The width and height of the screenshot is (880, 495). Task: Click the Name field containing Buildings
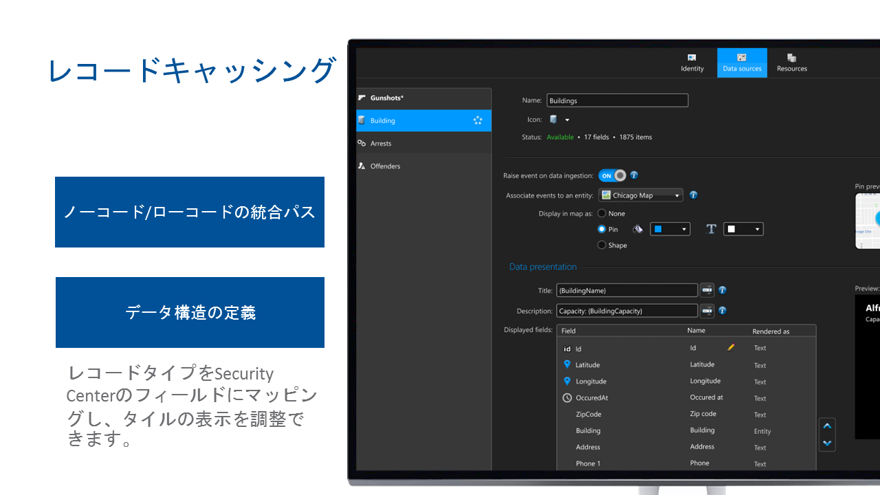click(x=617, y=100)
